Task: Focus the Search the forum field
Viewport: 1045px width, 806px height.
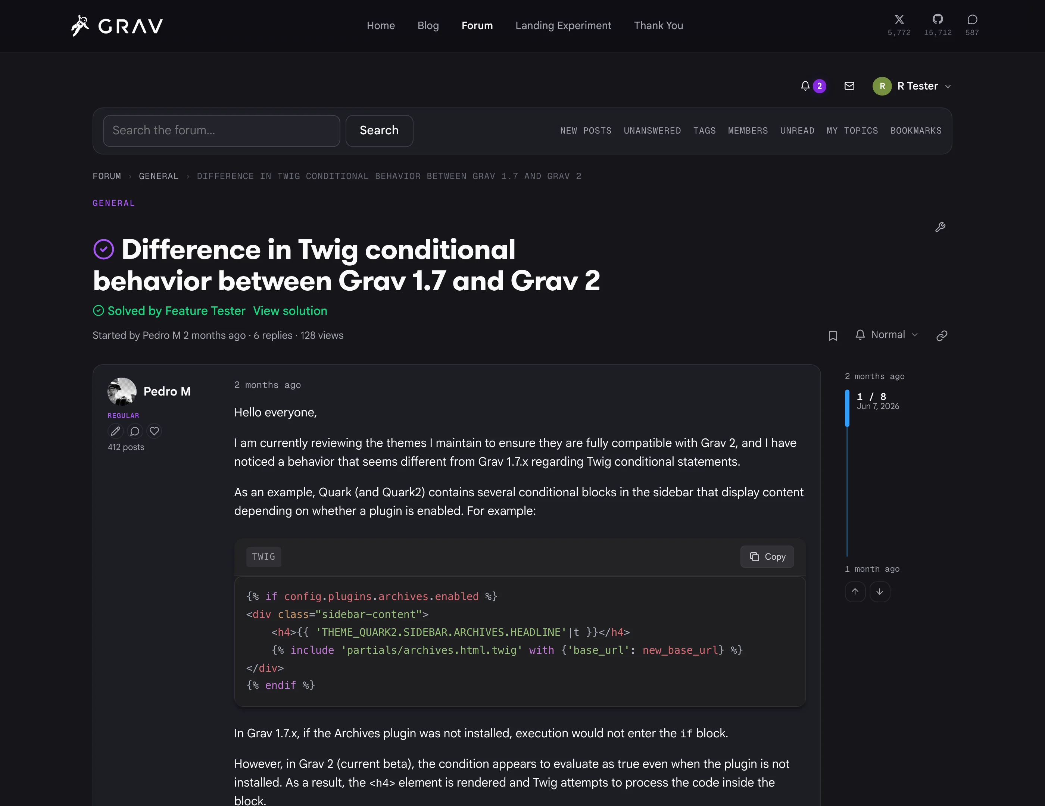Action: pyautogui.click(x=222, y=131)
